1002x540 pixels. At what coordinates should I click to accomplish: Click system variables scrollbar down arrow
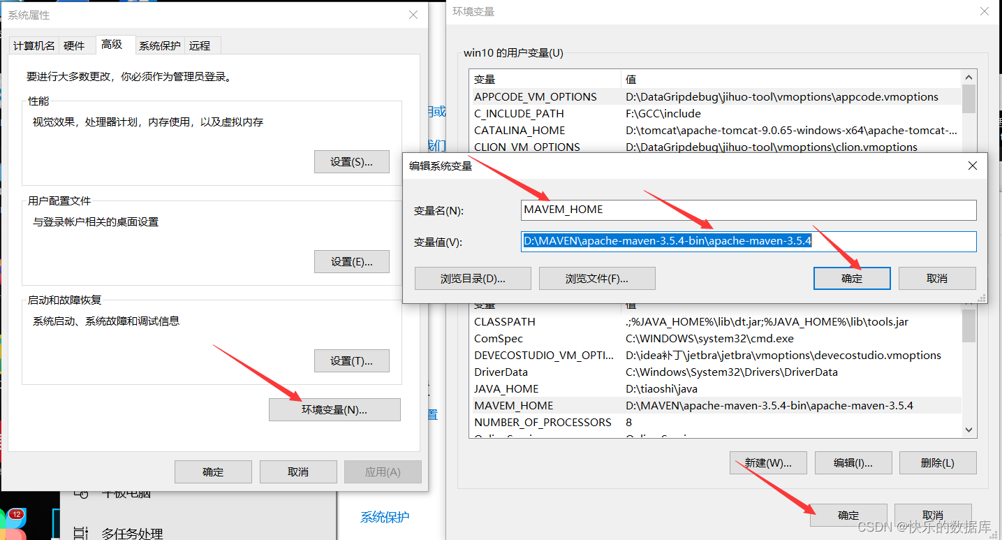click(x=968, y=430)
